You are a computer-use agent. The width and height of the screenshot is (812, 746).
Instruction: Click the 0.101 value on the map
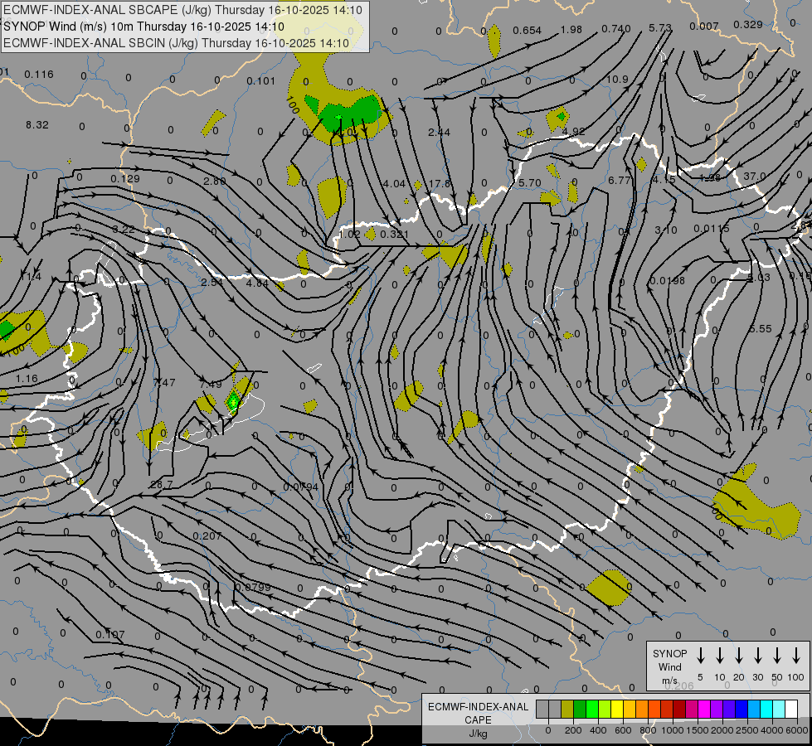click(x=261, y=81)
